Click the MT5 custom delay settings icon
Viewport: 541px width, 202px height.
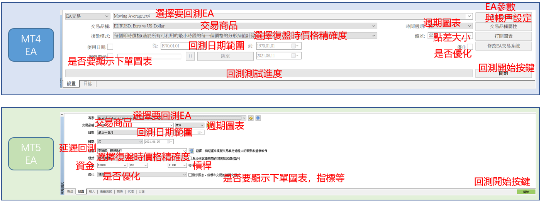[x=191, y=151]
